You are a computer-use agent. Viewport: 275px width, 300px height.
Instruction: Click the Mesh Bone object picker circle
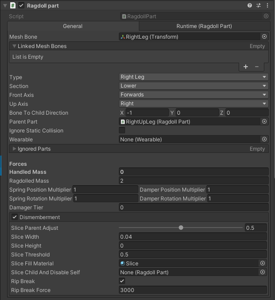(x=264, y=36)
